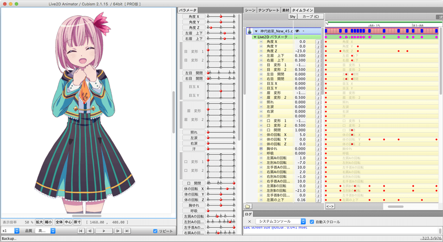Click the timeline fit-width arrows button
The image size is (443, 242).
pos(330,207)
